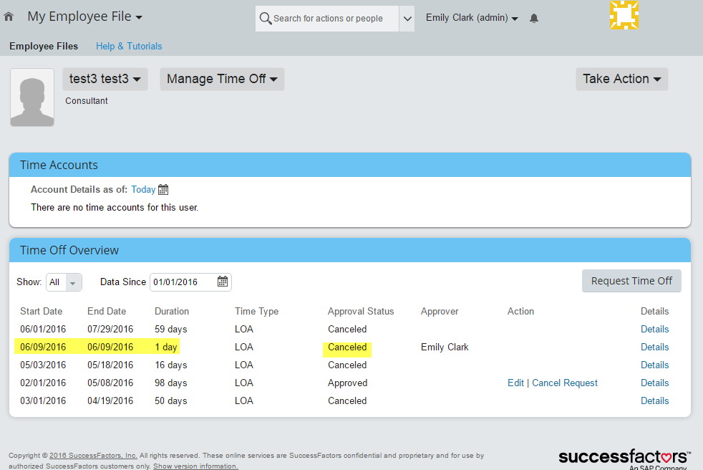
Task: Select the 05/18/2016 end date cell
Action: click(x=110, y=365)
